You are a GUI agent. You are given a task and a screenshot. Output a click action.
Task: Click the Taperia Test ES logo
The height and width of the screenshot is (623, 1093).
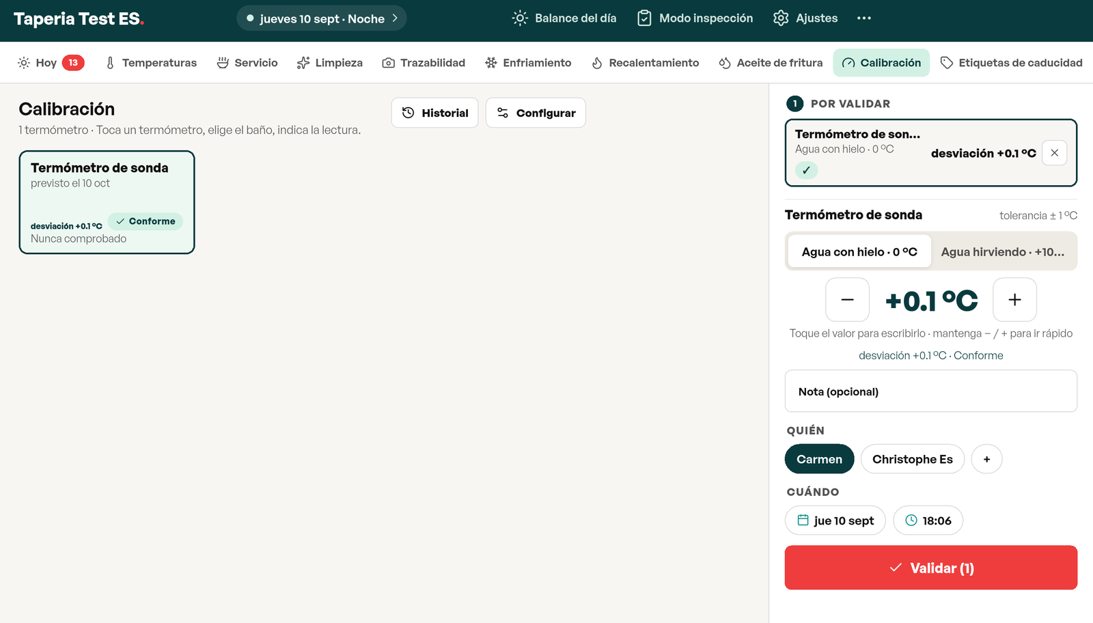pos(79,19)
